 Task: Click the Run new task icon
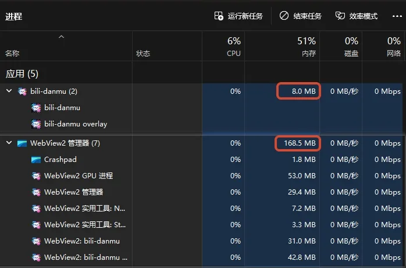pyautogui.click(x=219, y=16)
